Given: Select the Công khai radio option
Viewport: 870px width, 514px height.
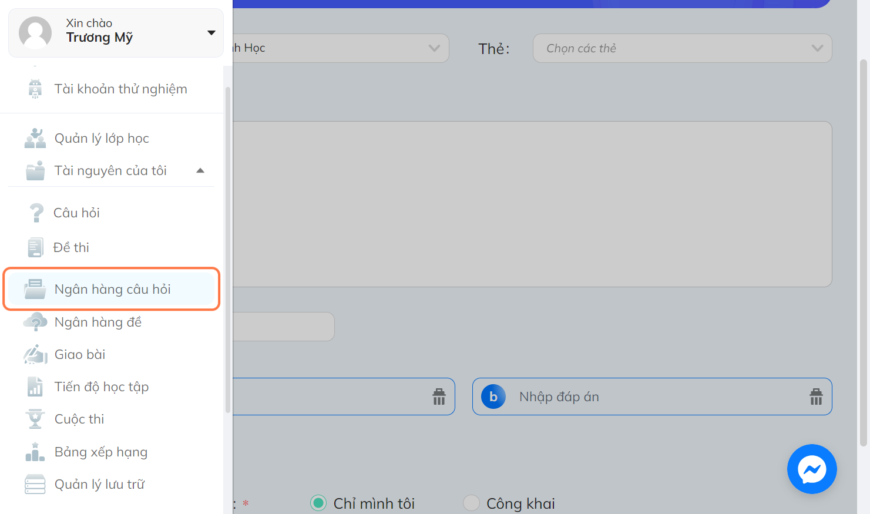Looking at the screenshot, I should click(x=471, y=503).
